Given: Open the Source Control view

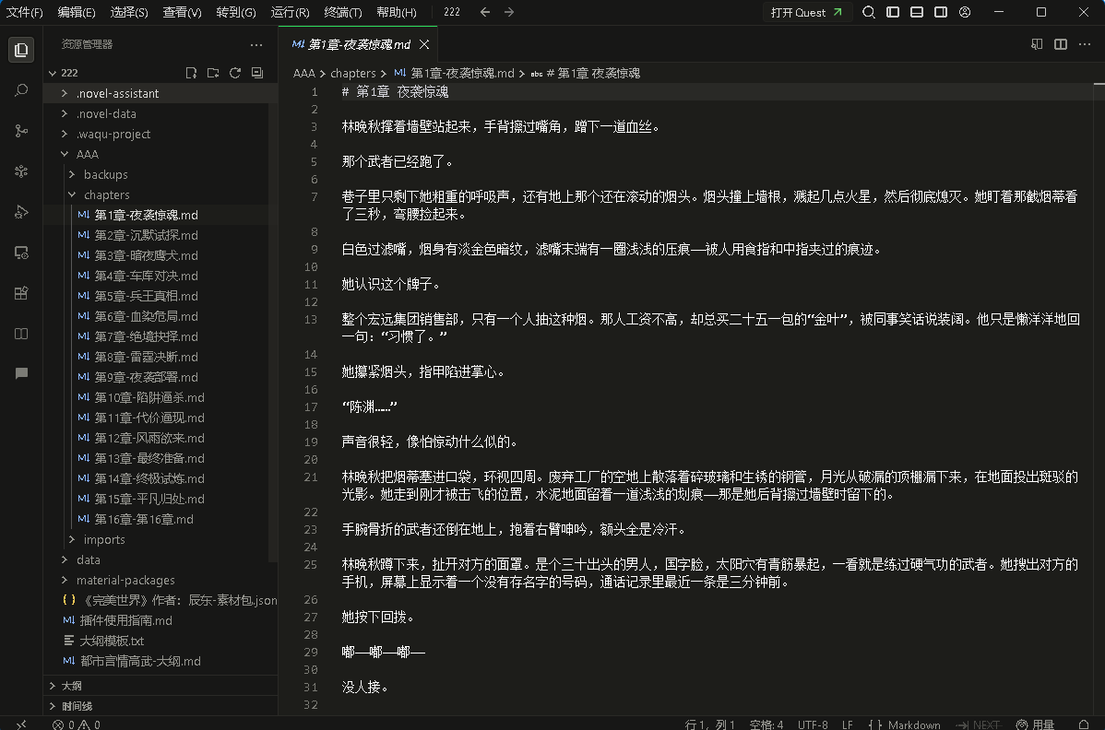Looking at the screenshot, I should [x=21, y=131].
